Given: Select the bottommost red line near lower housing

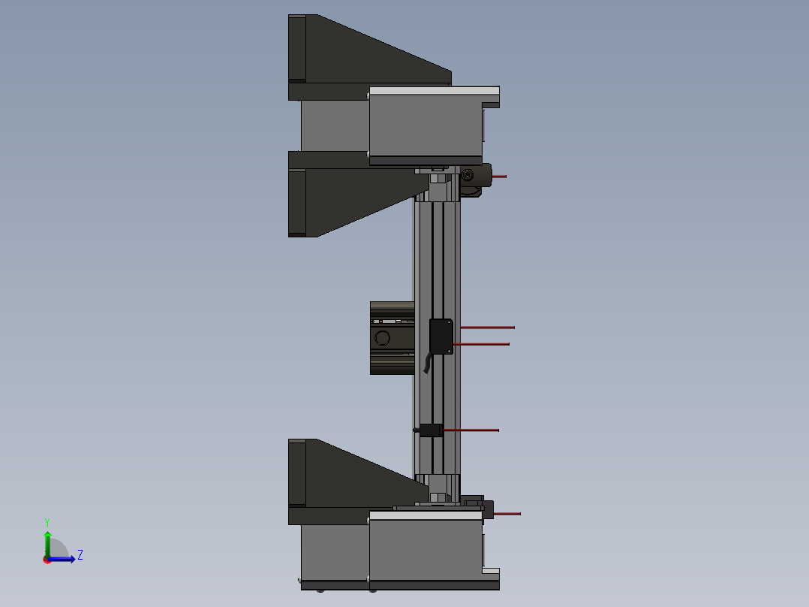Looking at the screenshot, I should pos(507,514).
